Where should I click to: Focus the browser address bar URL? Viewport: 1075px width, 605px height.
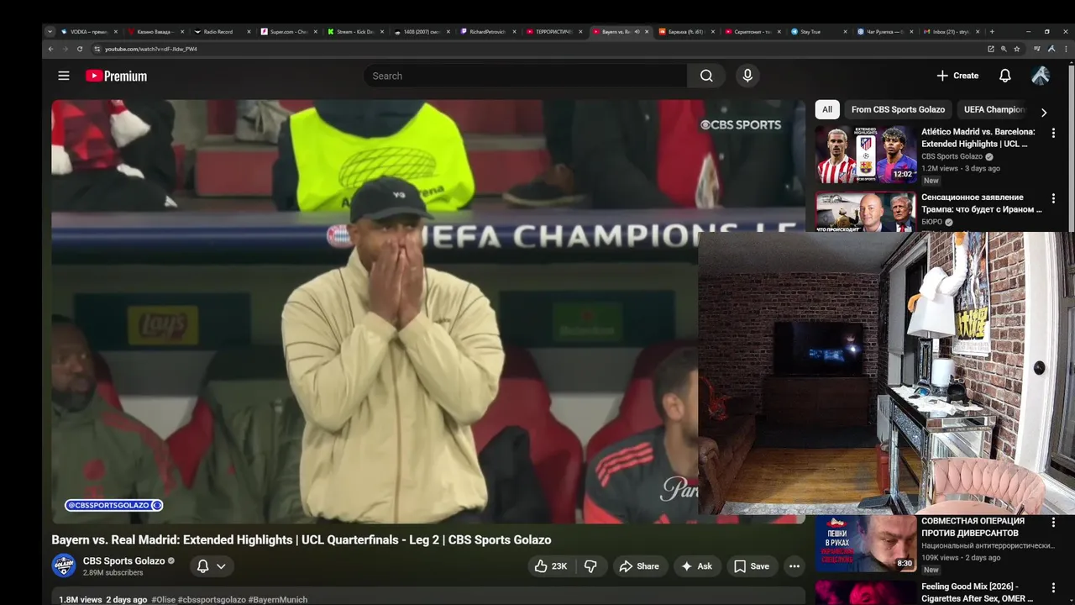click(151, 49)
